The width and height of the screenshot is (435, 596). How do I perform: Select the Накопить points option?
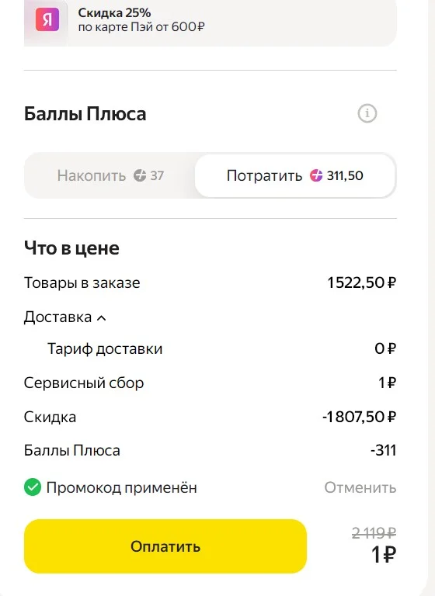pyautogui.click(x=110, y=175)
